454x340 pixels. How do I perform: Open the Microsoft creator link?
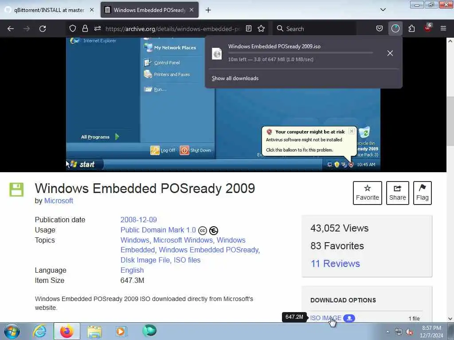(59, 201)
